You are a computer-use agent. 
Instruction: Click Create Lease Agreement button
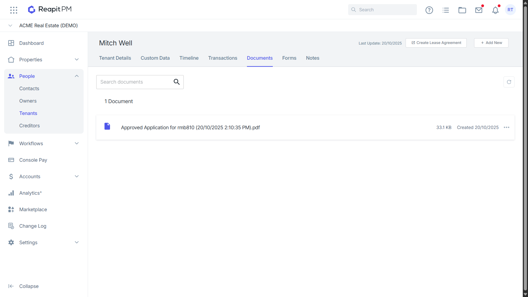coord(436,43)
